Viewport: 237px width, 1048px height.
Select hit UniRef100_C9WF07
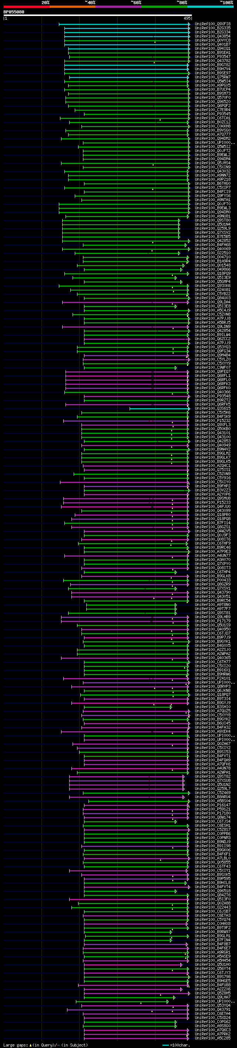(212, 367)
